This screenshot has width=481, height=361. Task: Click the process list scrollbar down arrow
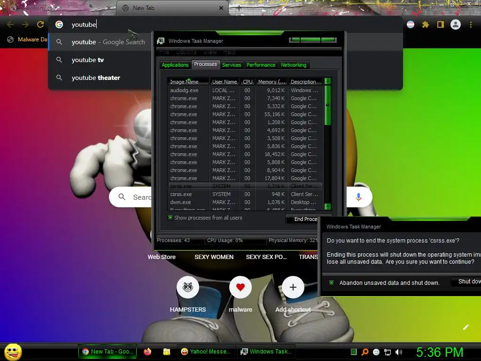(x=327, y=206)
